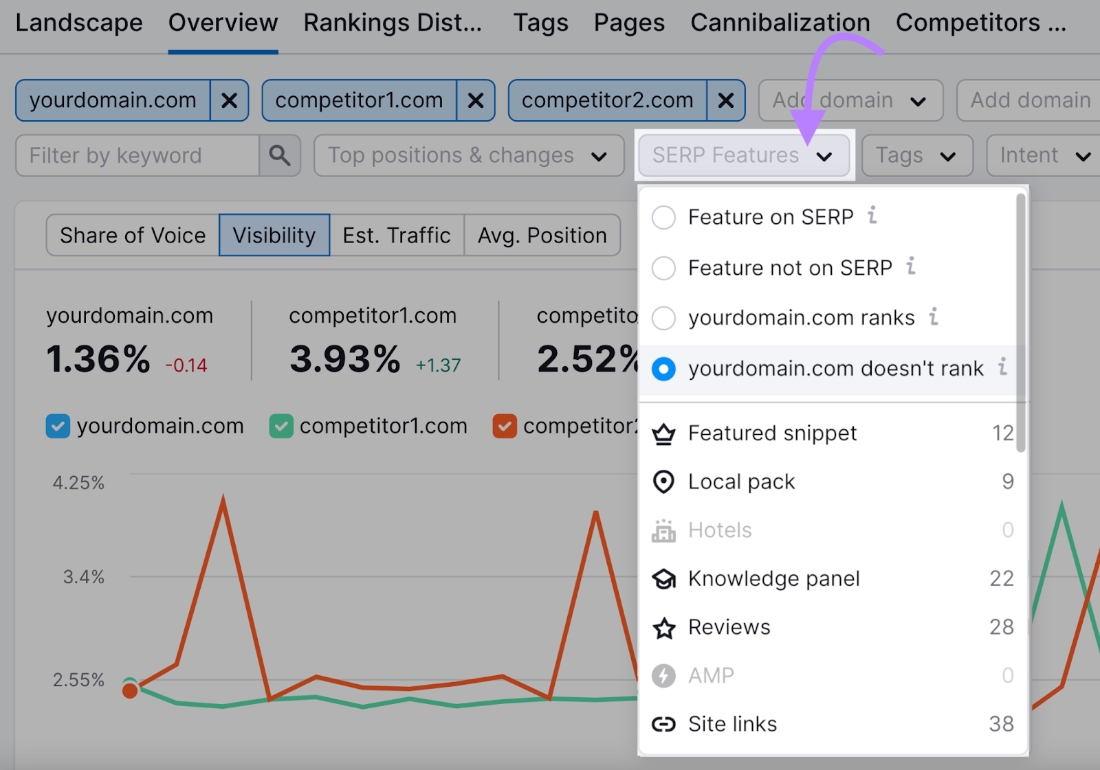
Task: Switch to the Cannibalization tab
Action: pyautogui.click(x=780, y=22)
